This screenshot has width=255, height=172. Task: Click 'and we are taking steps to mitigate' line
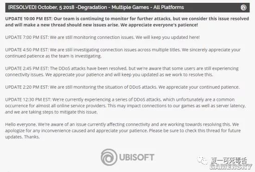(51, 112)
